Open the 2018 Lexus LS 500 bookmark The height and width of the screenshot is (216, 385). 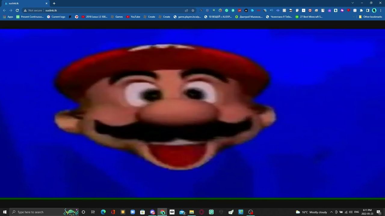pos(94,17)
